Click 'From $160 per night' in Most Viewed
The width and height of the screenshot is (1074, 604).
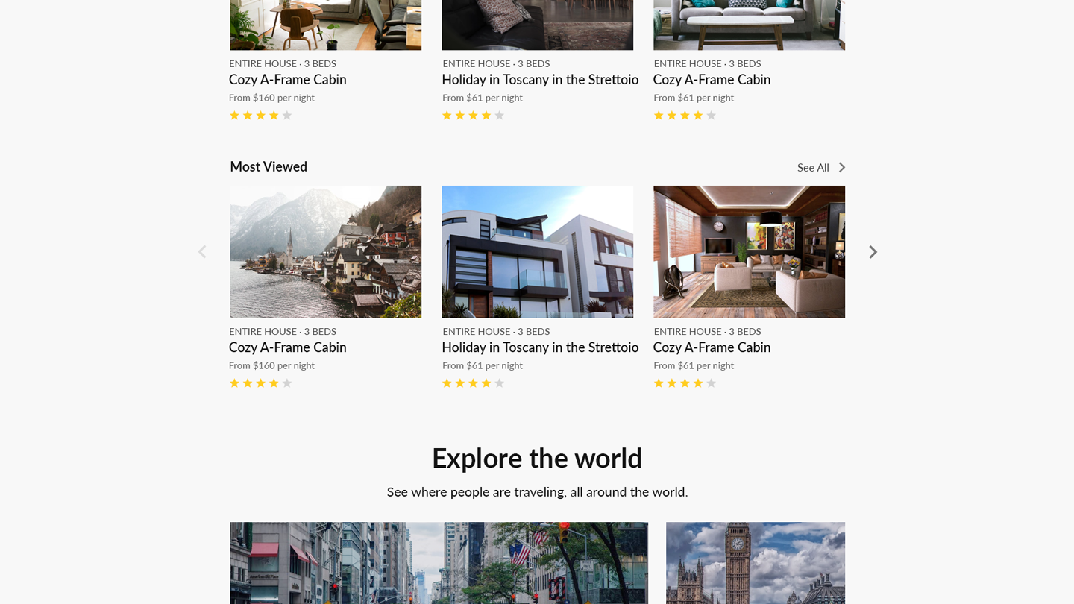[271, 365]
